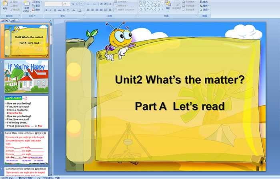Screen dimensions: 280x179
Task: Click the Distributed alignment icon
Action: tap(105, 10)
